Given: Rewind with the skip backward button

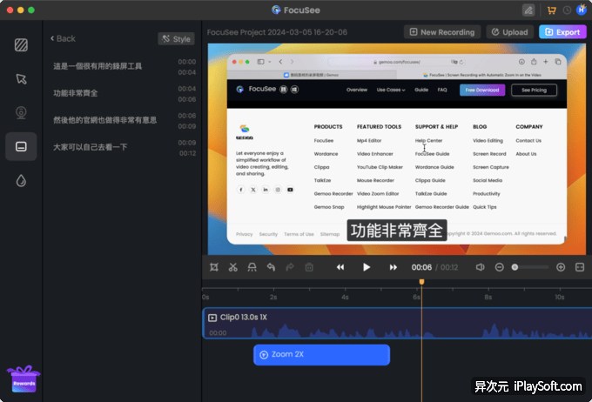Looking at the screenshot, I should click(340, 267).
